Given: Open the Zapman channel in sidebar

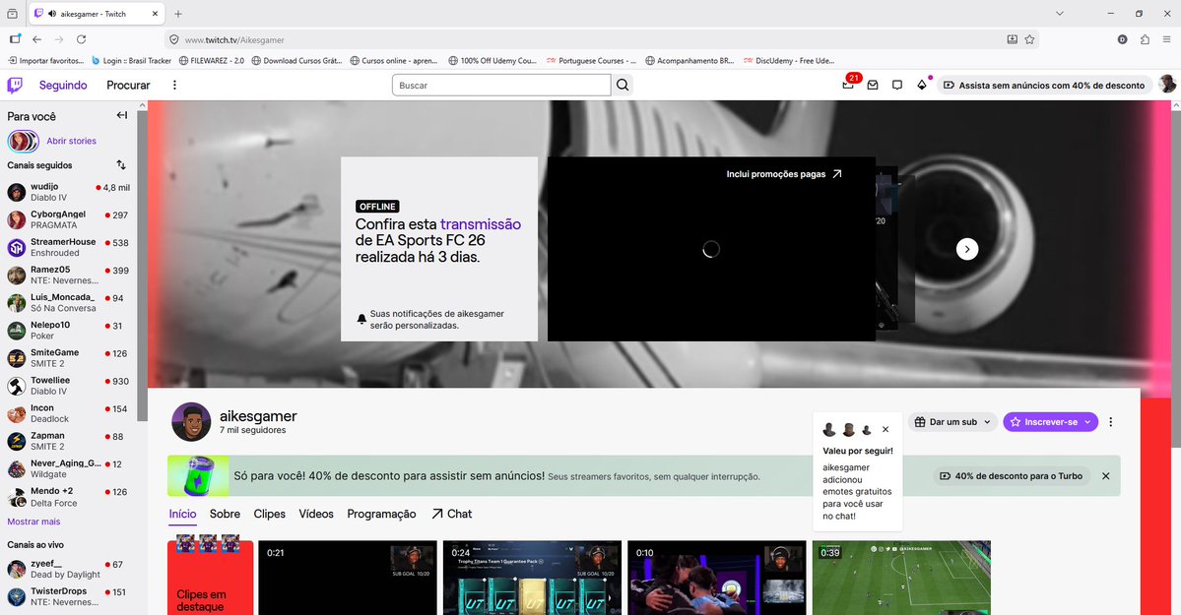Looking at the screenshot, I should (x=69, y=441).
